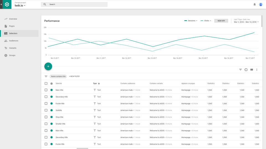Image resolution: width=266 pixels, height=149 pixels.
Task: Click the circular refresh/status icon
Action: 246,70
